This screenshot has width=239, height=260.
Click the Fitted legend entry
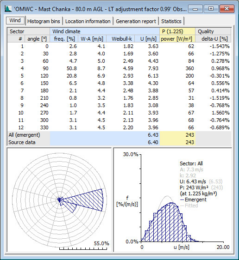189,206
